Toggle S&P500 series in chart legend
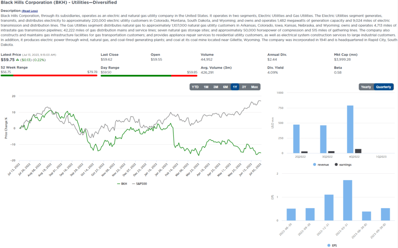This screenshot has height=248, width=398. (140, 184)
